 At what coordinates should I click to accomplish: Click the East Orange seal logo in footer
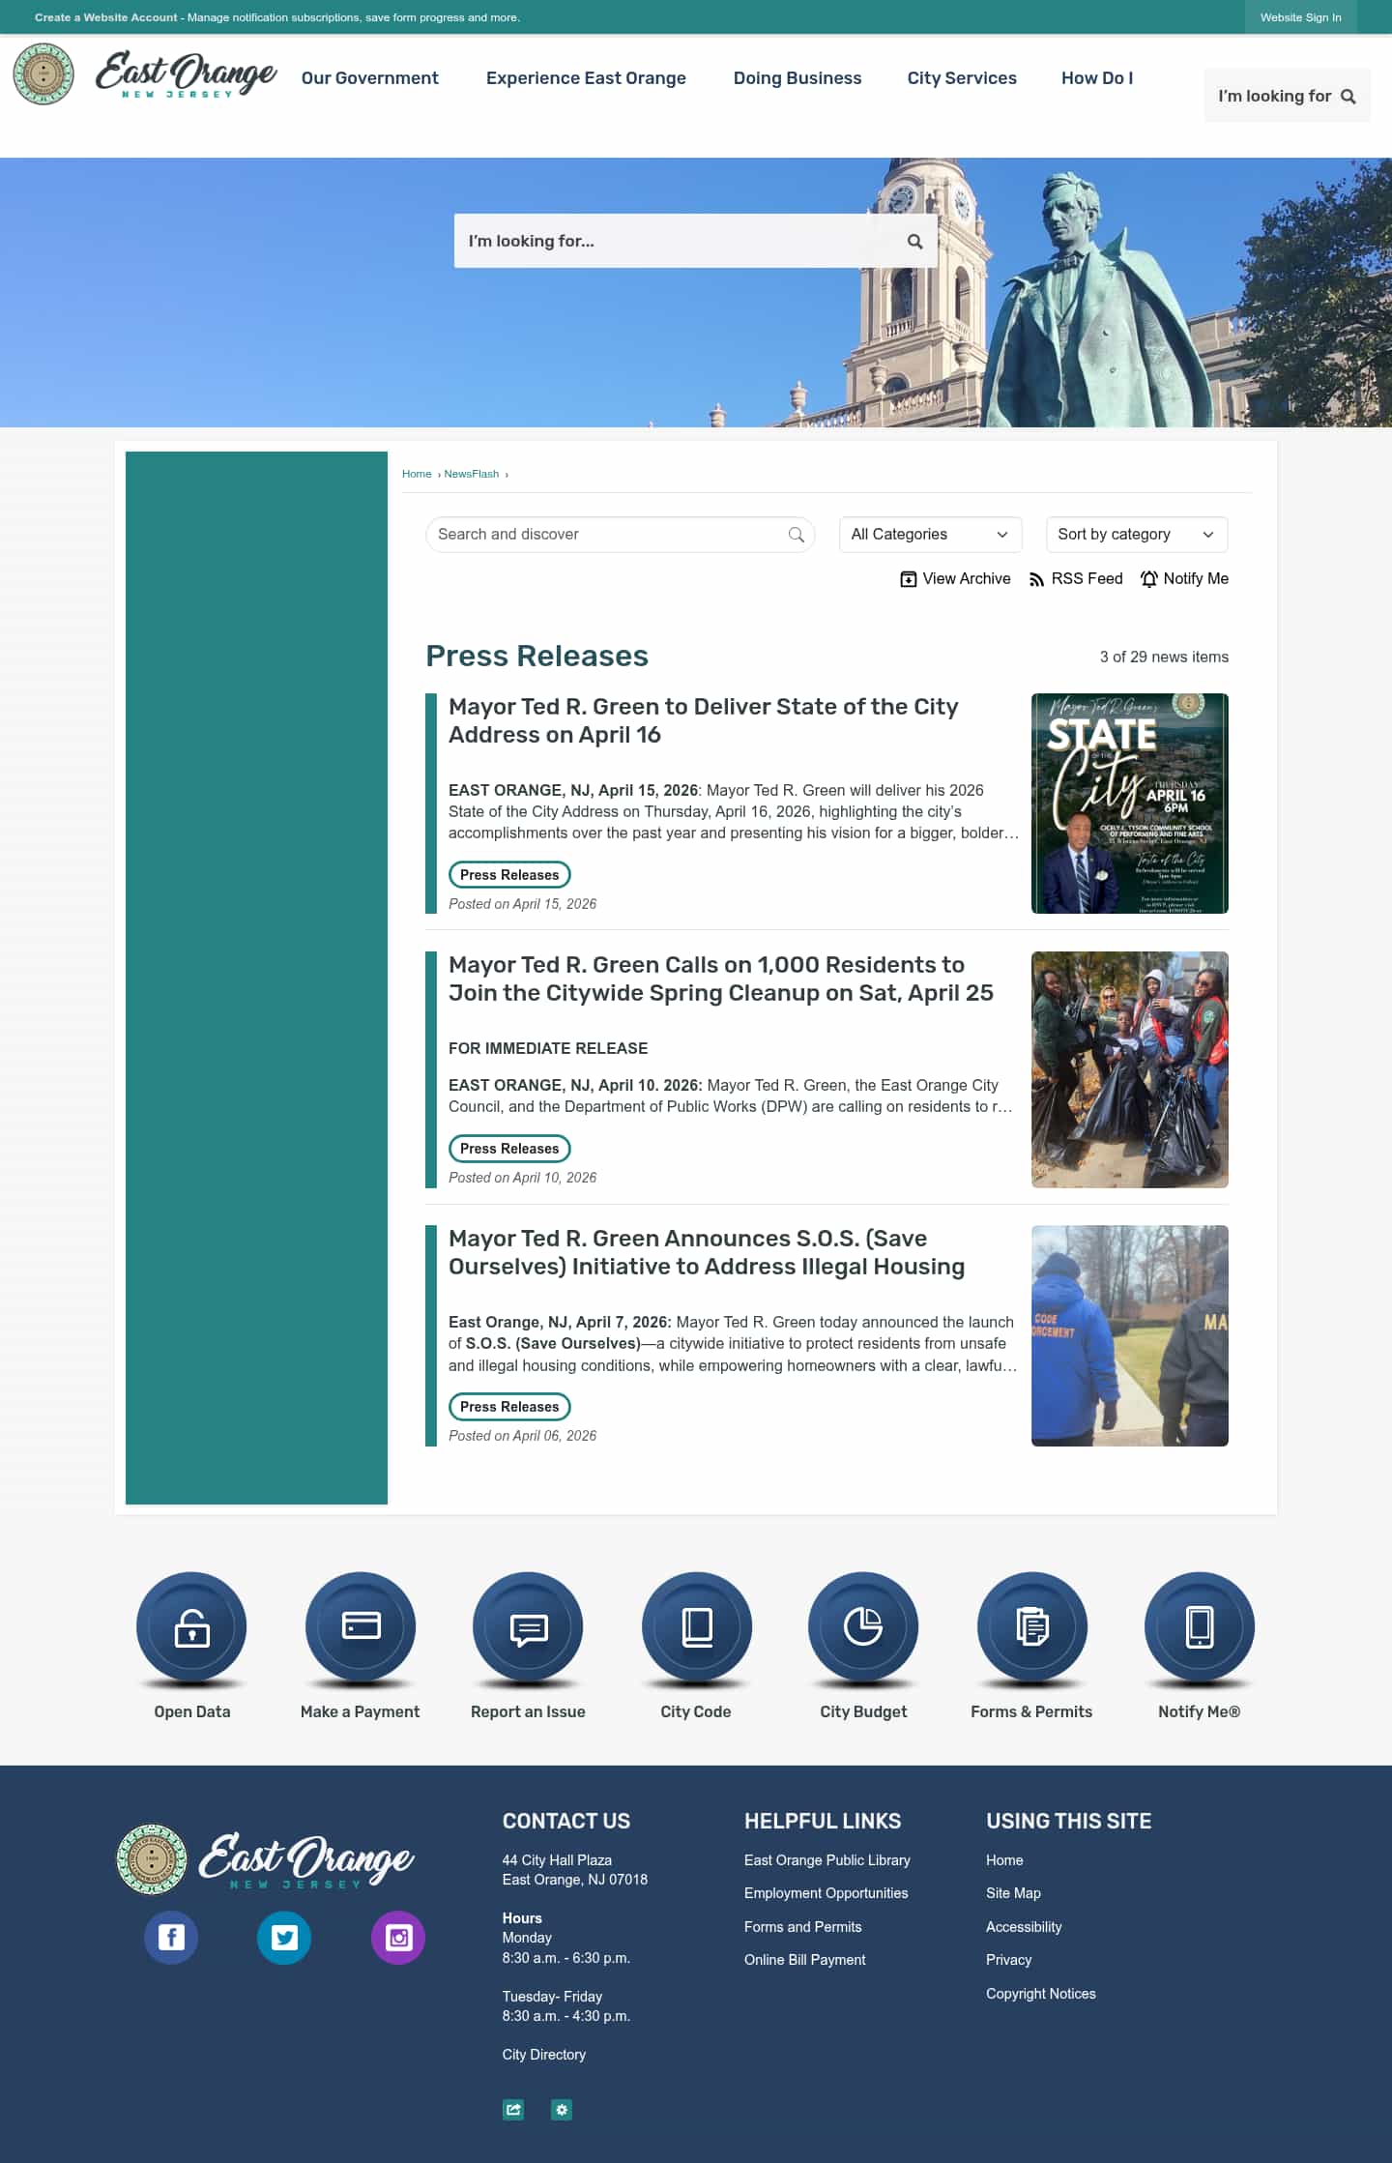pos(152,1858)
